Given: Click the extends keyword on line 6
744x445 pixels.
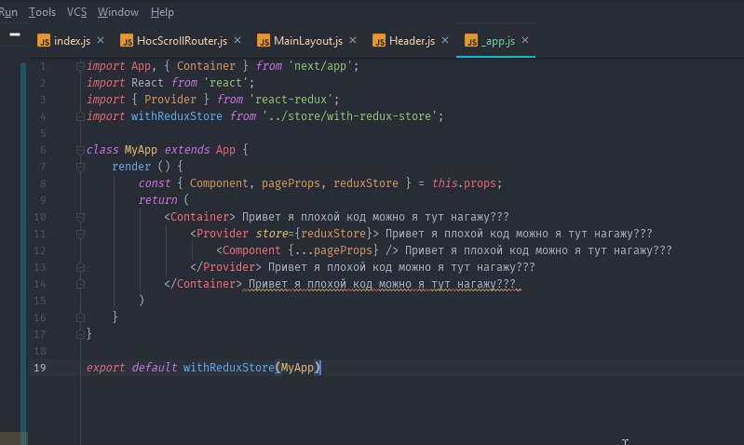Looking at the screenshot, I should point(186,150).
